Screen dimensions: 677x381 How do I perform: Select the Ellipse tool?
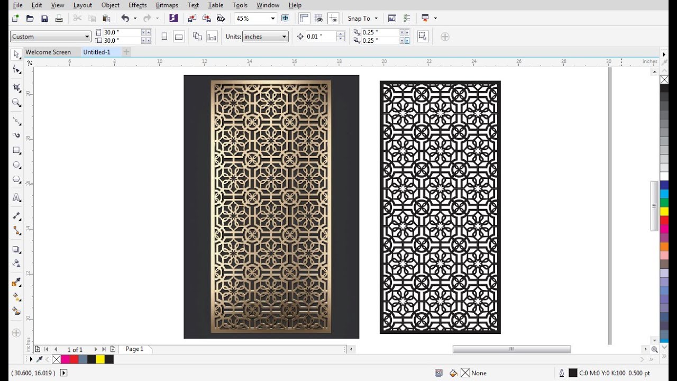(x=16, y=165)
